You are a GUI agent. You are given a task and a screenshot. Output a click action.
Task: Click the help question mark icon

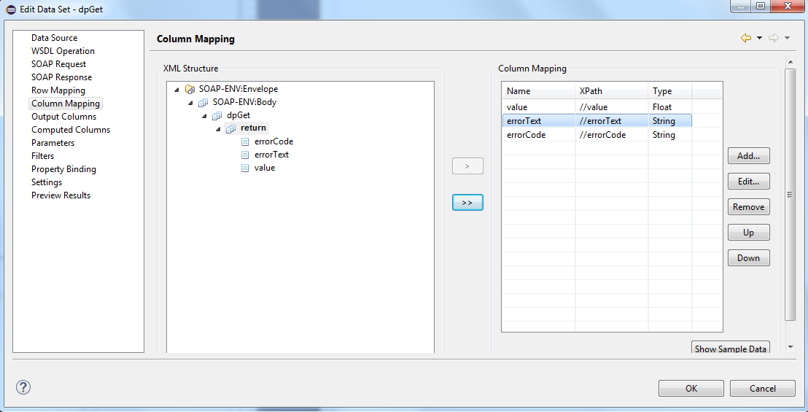(23, 387)
